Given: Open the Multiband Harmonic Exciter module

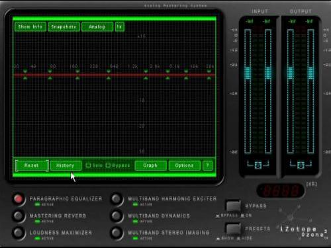Looking at the screenshot, I should pos(117,198).
